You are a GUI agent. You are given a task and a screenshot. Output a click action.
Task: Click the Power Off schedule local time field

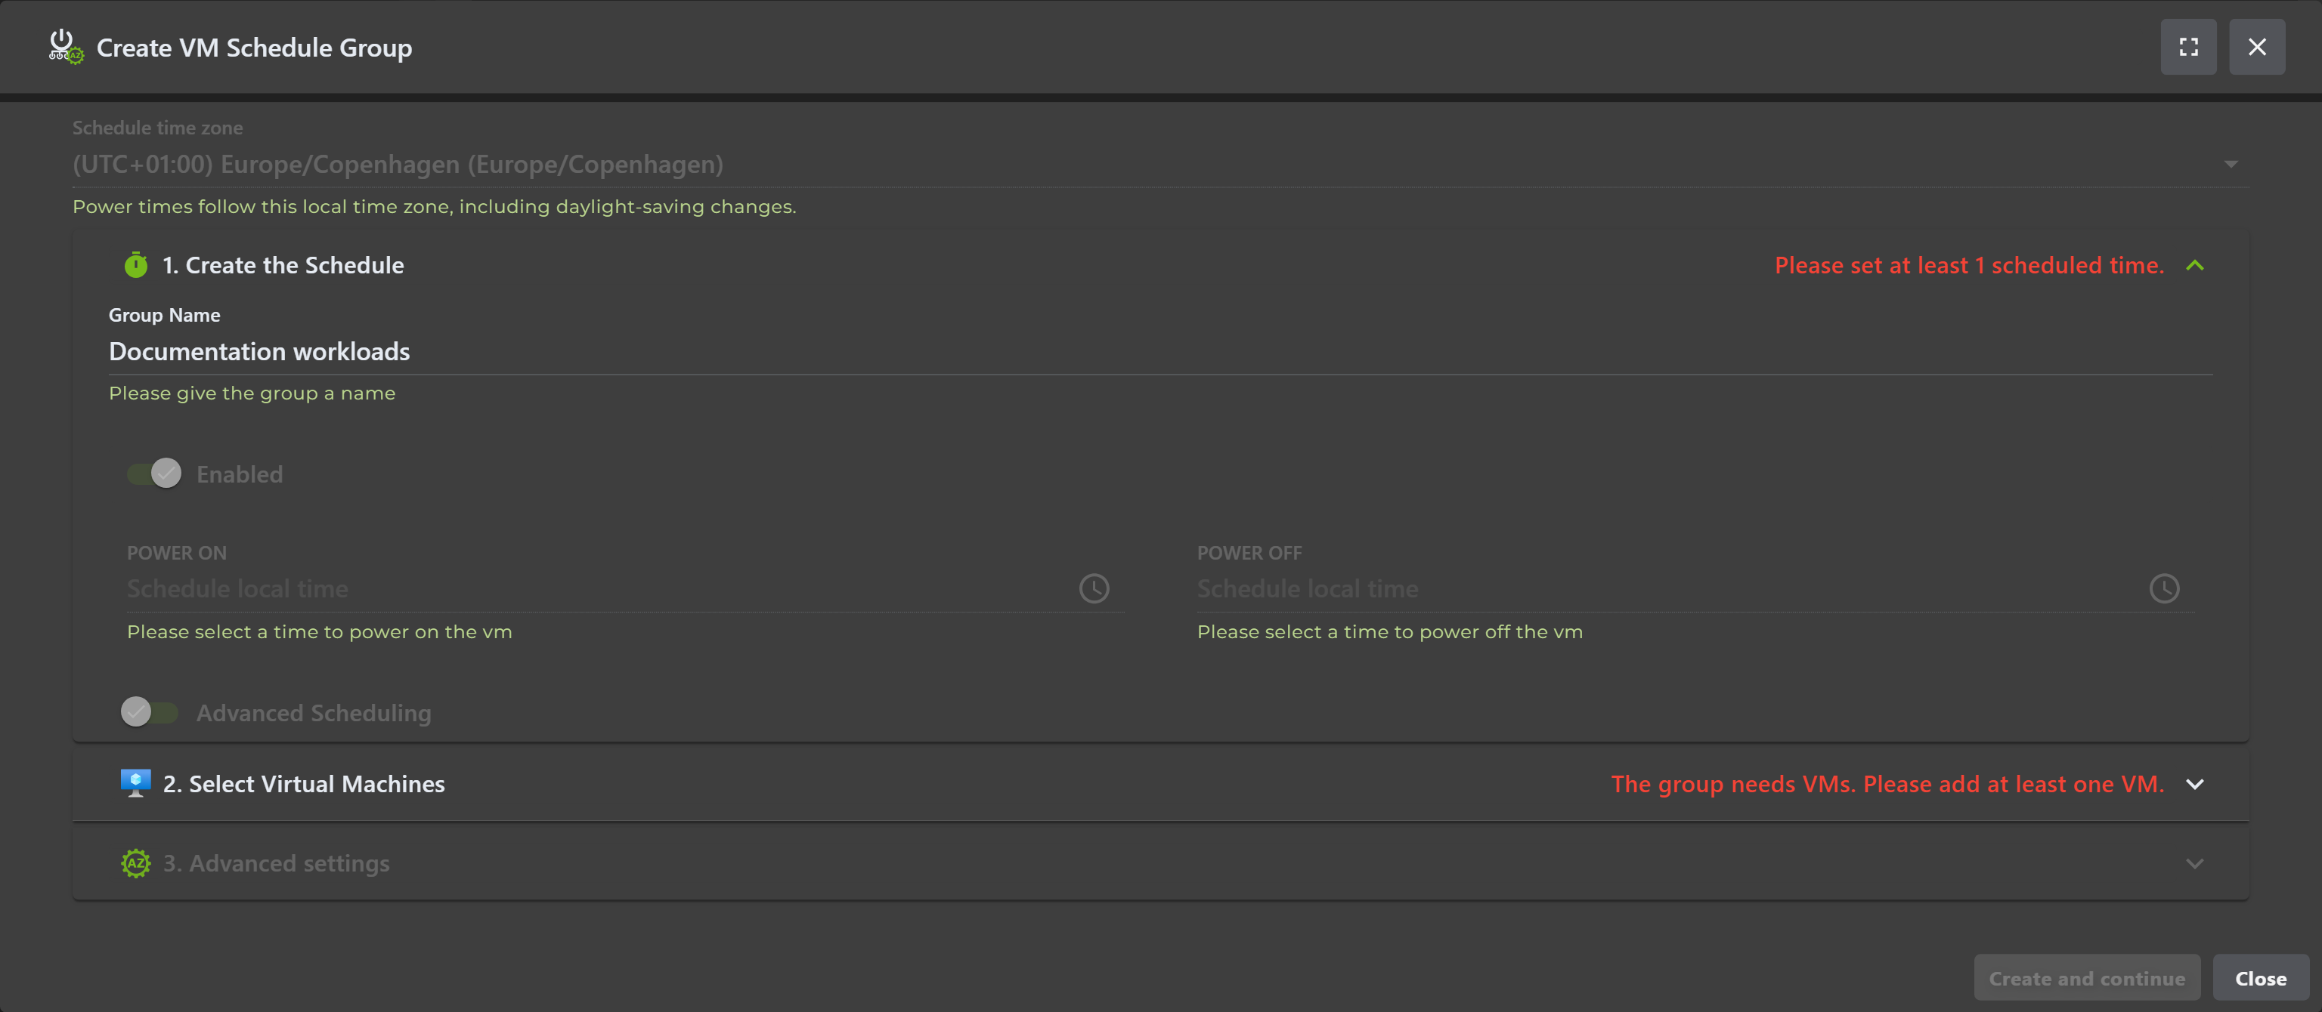coord(1695,589)
